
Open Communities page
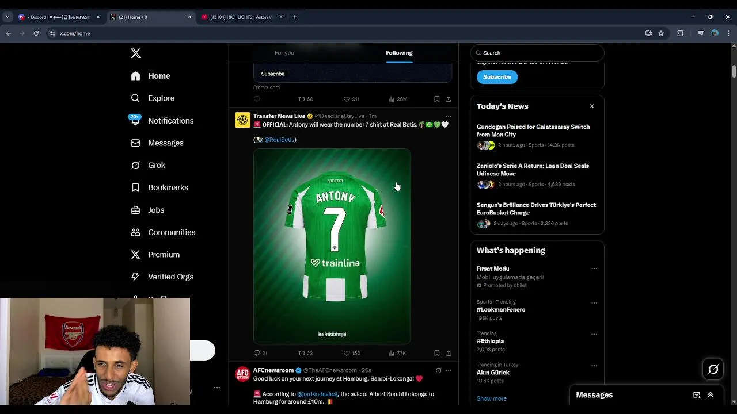coord(163,232)
